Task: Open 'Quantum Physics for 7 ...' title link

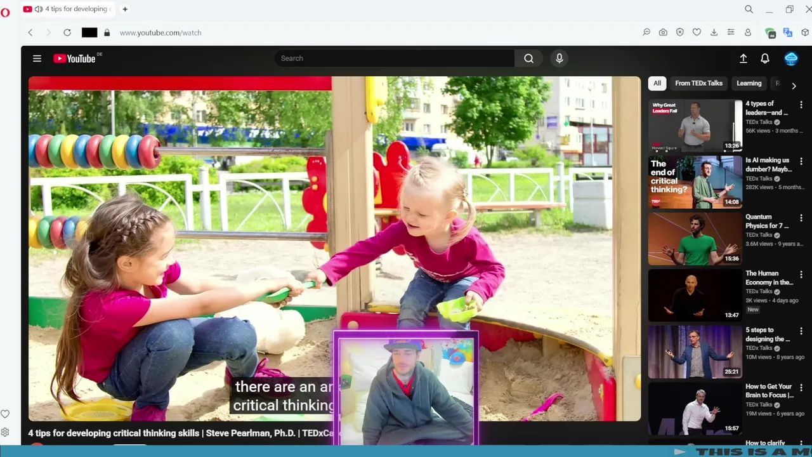Action: point(767,221)
